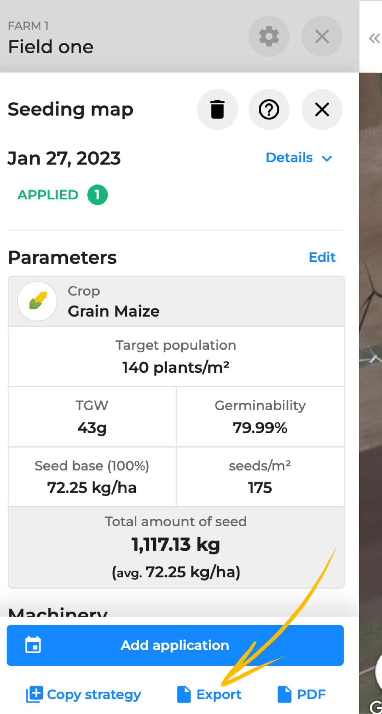Viewport: 382px width, 714px height.
Task: Close the Seeding map panel
Action: [322, 110]
